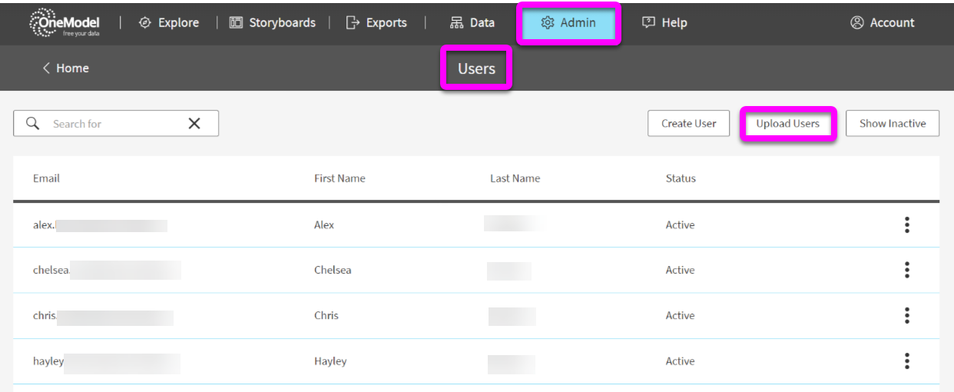Toggle Show Inactive users

point(892,124)
